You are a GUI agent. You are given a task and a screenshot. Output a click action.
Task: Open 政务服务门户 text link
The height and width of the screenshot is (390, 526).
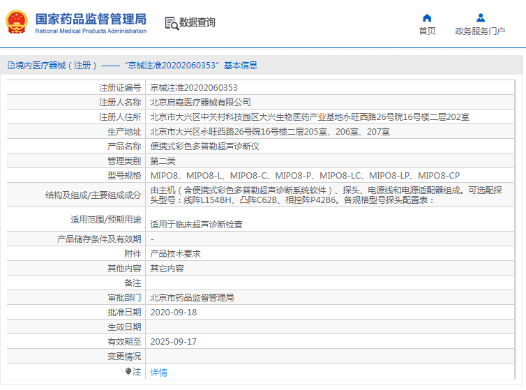pyautogui.click(x=480, y=31)
